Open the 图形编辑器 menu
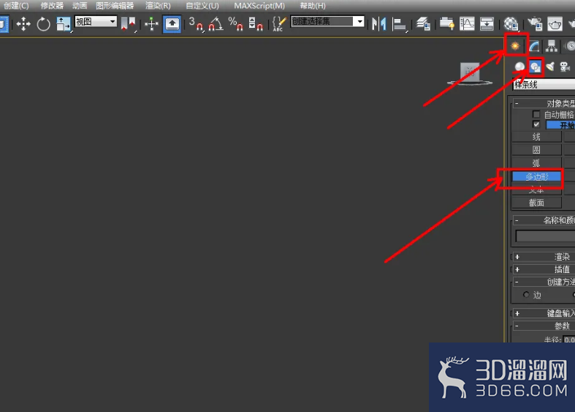This screenshot has width=575, height=412. coord(115,6)
